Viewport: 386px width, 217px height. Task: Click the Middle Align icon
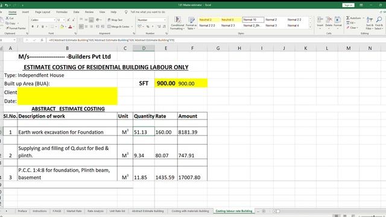86,20
